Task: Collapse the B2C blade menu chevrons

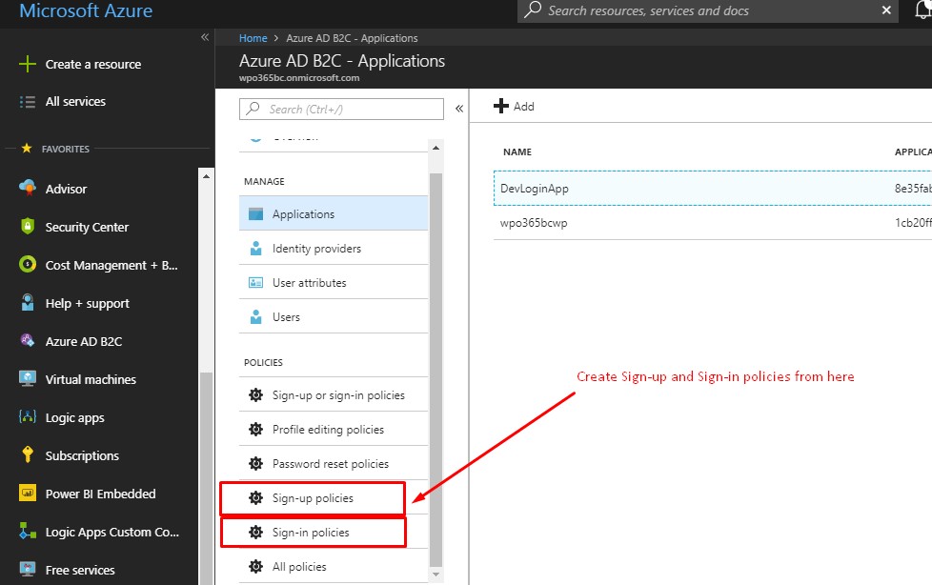Action: tap(459, 109)
